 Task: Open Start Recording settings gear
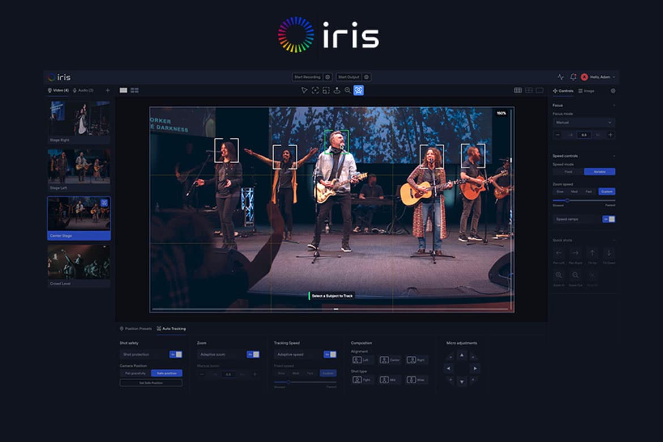pos(328,77)
